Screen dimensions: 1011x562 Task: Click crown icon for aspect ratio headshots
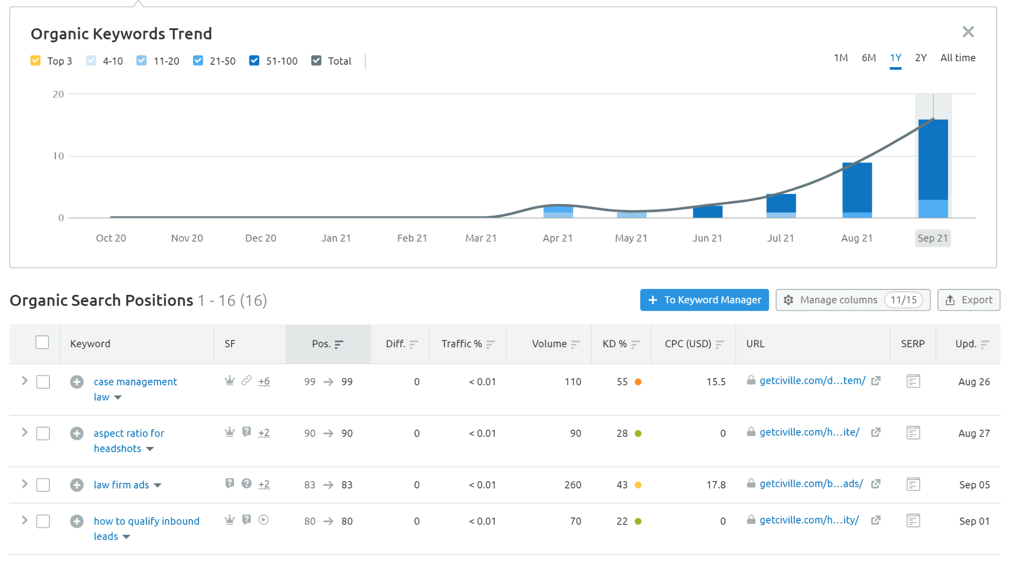click(x=230, y=432)
